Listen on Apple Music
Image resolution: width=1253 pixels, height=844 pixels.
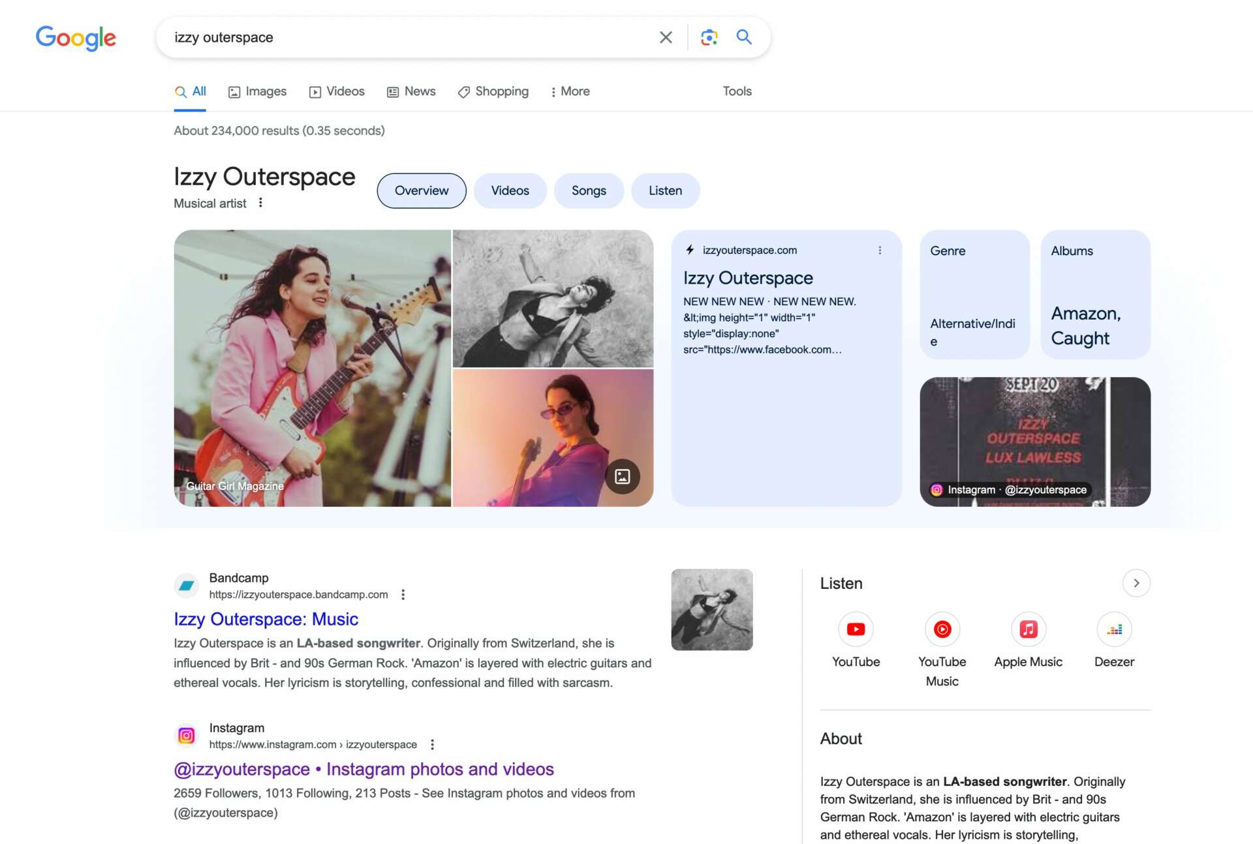[x=1028, y=629]
